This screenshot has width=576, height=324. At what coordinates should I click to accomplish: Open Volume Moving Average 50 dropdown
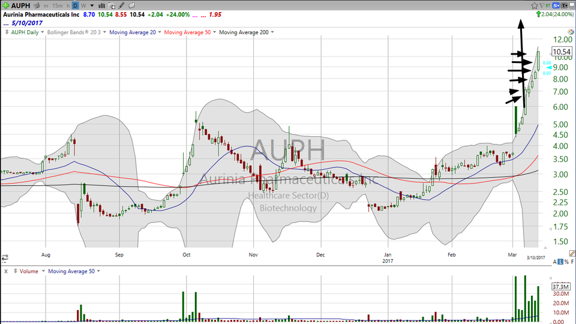(98, 271)
